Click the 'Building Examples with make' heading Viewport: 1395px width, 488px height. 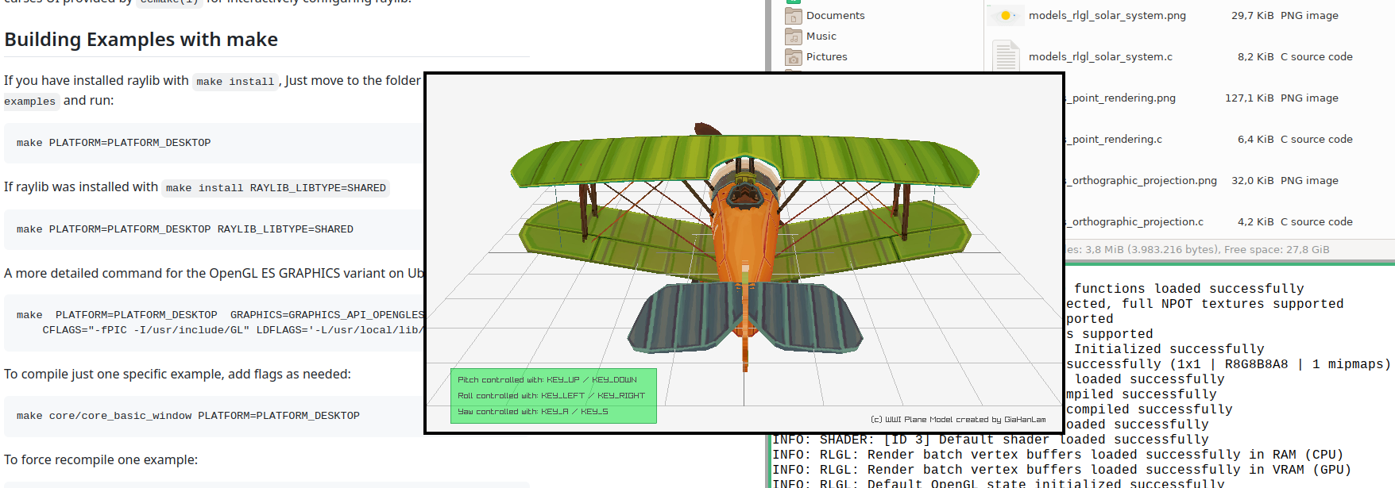click(141, 40)
